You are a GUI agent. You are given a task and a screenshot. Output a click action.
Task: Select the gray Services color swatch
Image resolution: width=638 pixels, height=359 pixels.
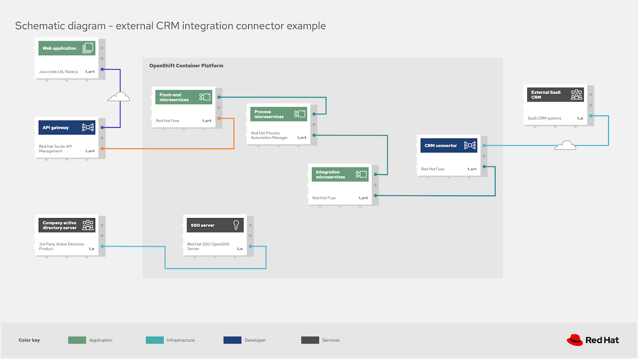point(309,340)
